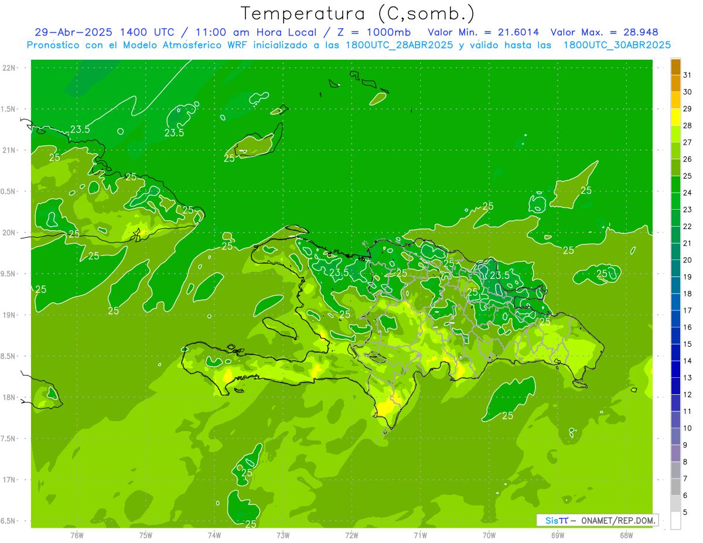Click the orange legend swatch between 30 and 31
The height and width of the screenshot is (543, 703).
(x=675, y=83)
